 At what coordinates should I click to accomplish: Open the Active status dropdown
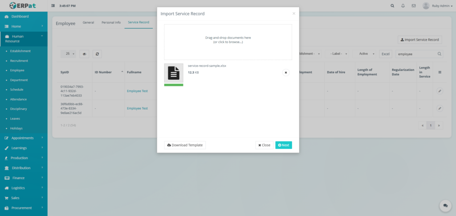coord(364,54)
